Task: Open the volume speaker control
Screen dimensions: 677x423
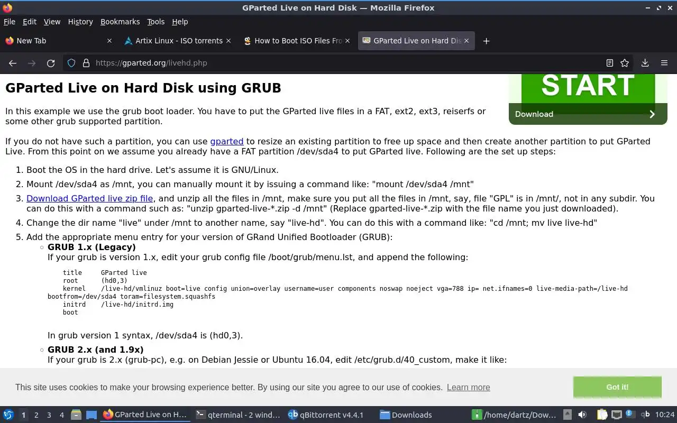Action: pos(582,415)
